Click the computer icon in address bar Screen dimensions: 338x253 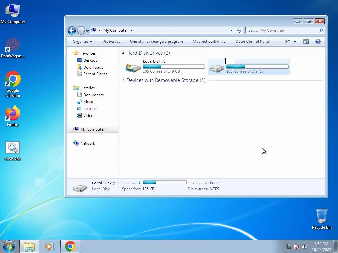pos(94,30)
